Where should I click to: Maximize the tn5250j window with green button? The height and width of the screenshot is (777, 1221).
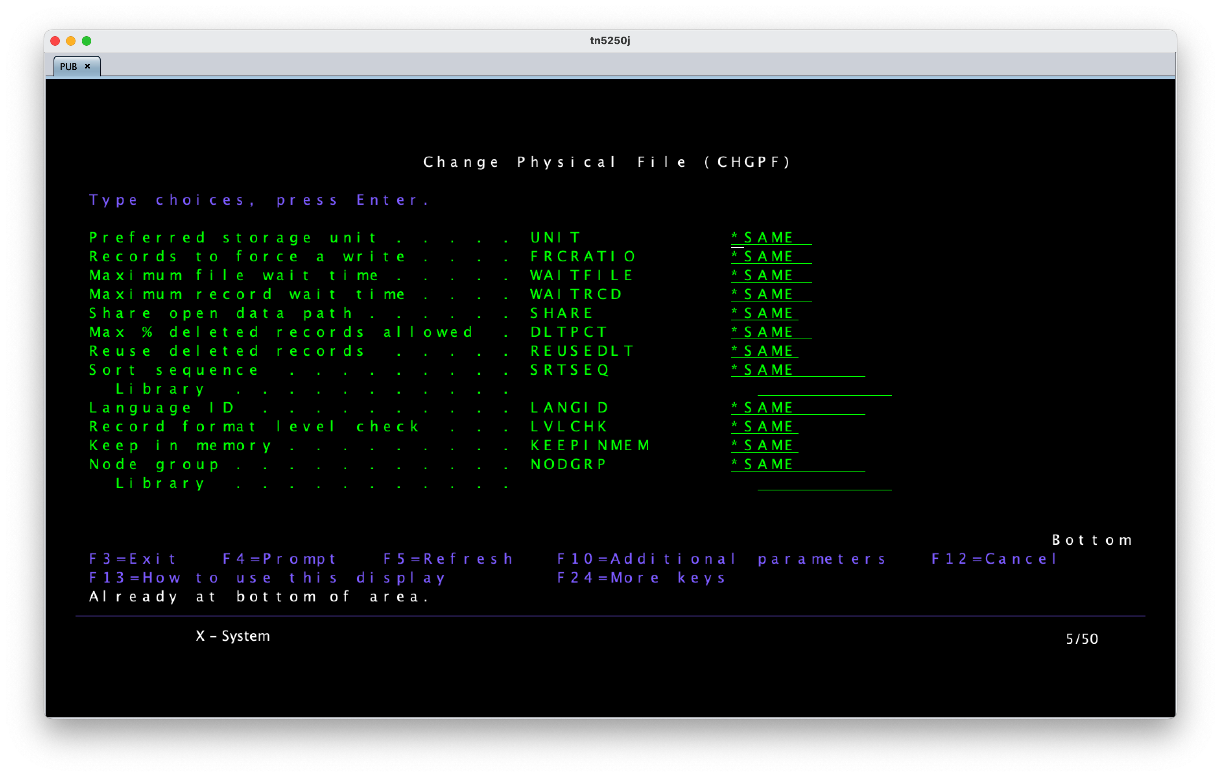pyautogui.click(x=87, y=41)
